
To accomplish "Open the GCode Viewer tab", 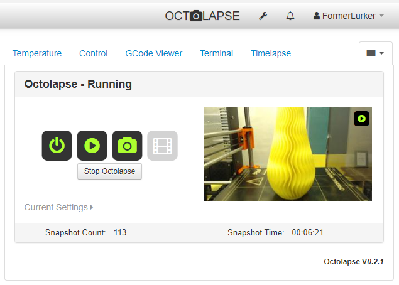I will tap(154, 53).
